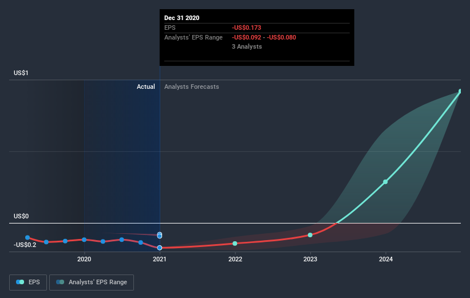The width and height of the screenshot is (470, 298).
Task: Click the US$0 y-axis label
Action: [21, 216]
